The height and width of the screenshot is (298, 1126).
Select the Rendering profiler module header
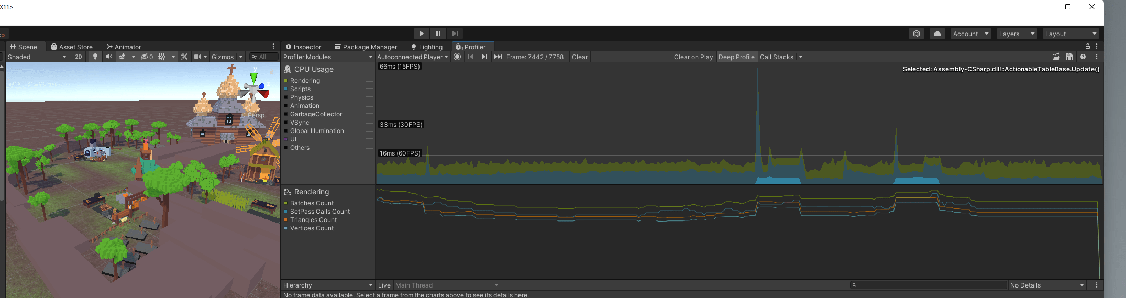coord(311,192)
